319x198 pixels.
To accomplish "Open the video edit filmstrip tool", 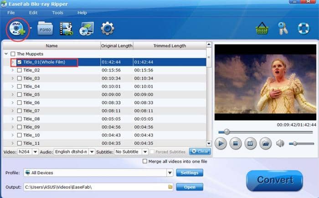I will (67, 29).
